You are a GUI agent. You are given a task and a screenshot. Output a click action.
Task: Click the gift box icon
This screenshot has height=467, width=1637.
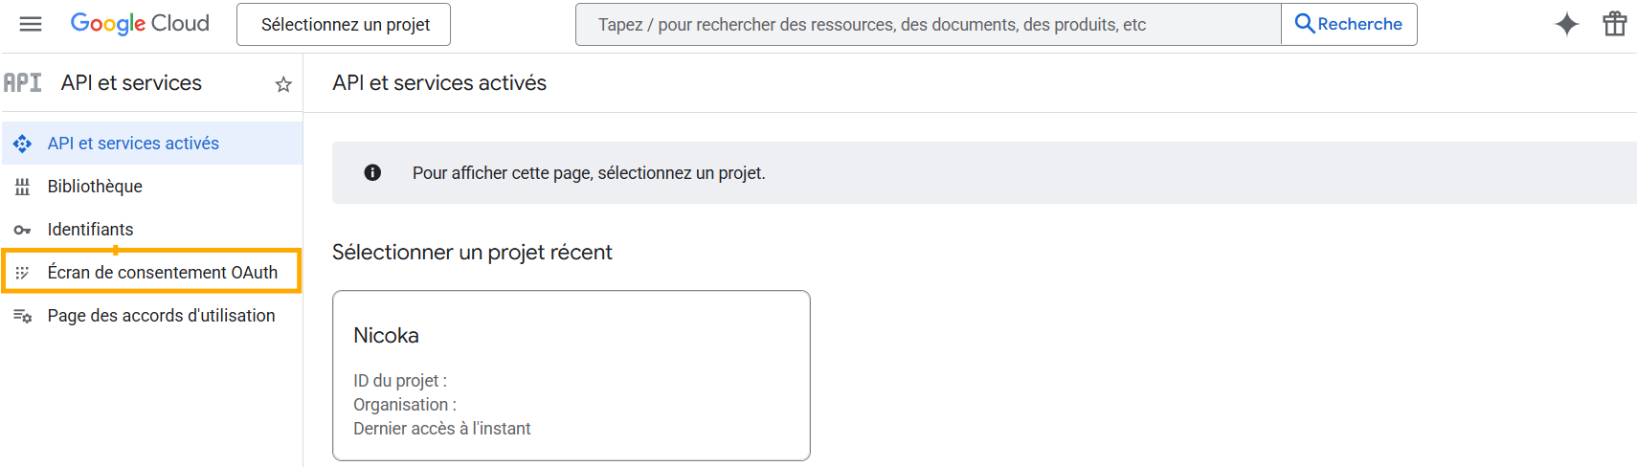[1615, 24]
